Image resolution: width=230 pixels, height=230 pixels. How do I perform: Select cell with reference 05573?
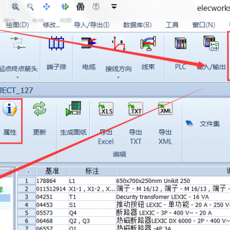pyautogui.click(x=52, y=213)
